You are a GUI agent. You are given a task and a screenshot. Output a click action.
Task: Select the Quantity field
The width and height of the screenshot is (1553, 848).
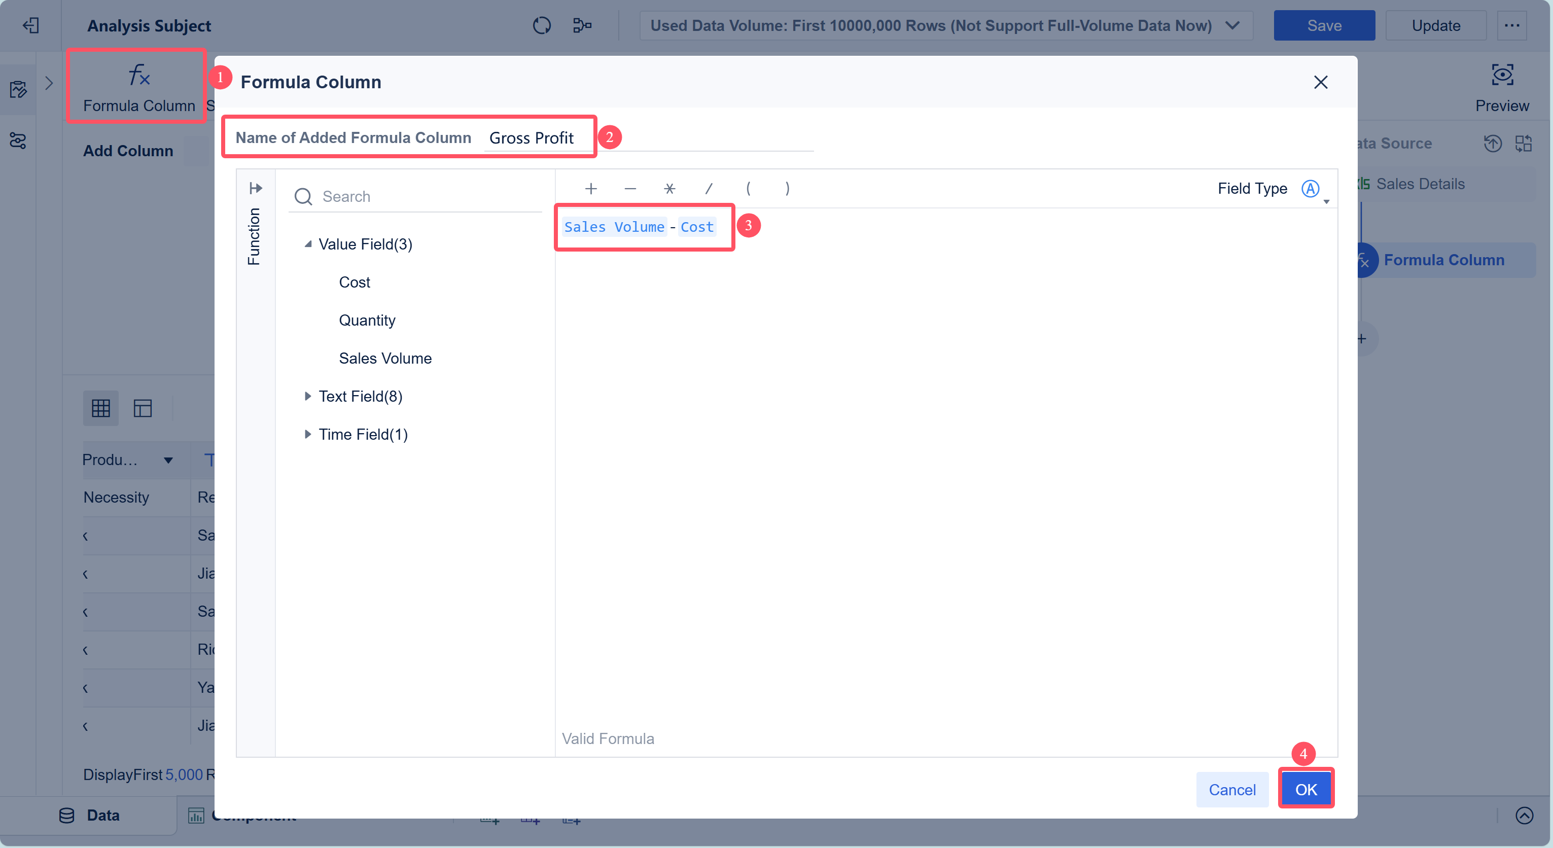[367, 320]
